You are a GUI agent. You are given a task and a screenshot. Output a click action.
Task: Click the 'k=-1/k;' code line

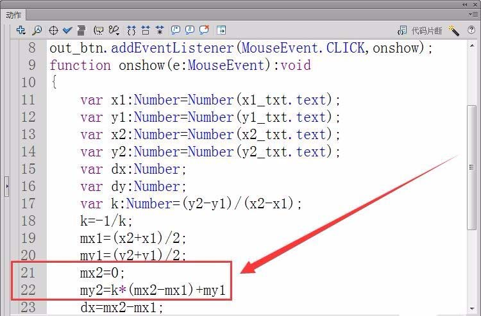pyautogui.click(x=106, y=221)
